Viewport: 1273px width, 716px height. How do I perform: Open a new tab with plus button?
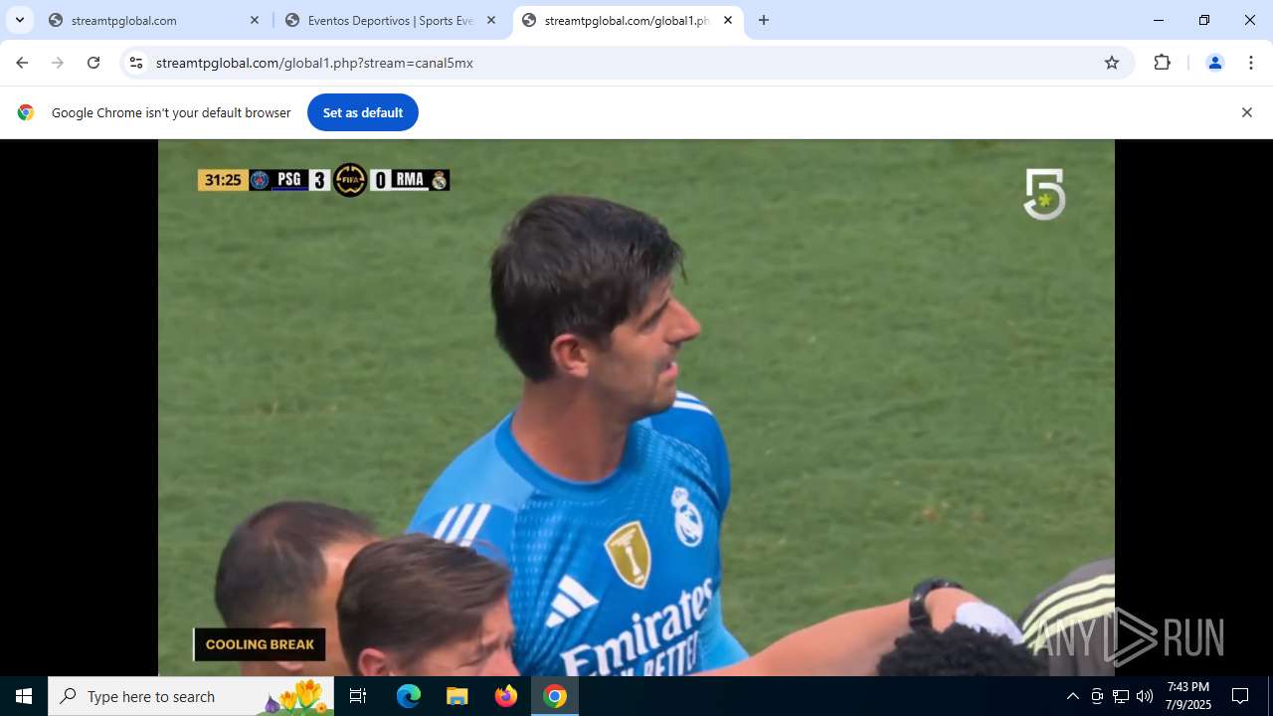click(x=764, y=20)
